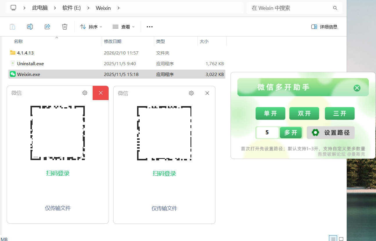Click the Delete trash icon in toolbar

[x=65, y=27]
